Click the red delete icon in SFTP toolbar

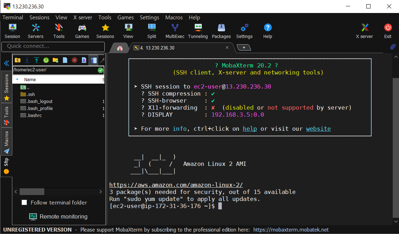pos(74,60)
